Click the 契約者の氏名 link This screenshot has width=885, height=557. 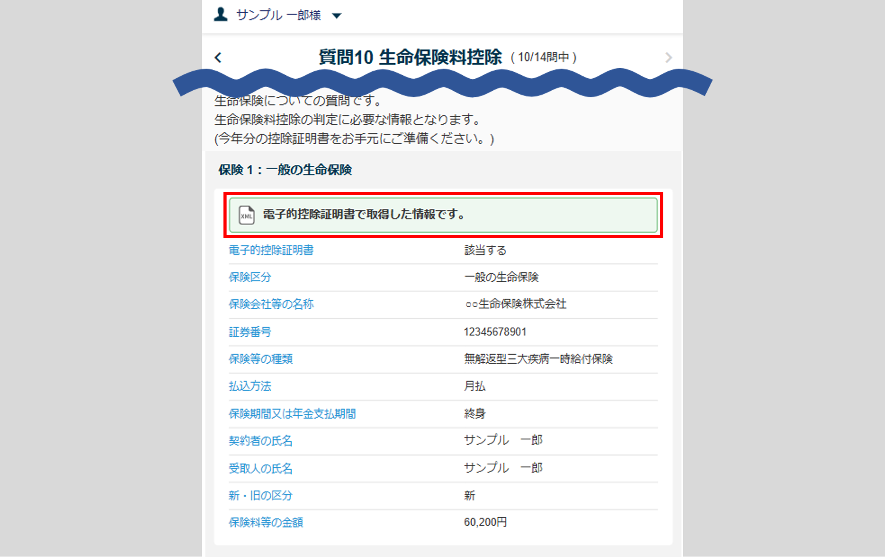tap(260, 441)
